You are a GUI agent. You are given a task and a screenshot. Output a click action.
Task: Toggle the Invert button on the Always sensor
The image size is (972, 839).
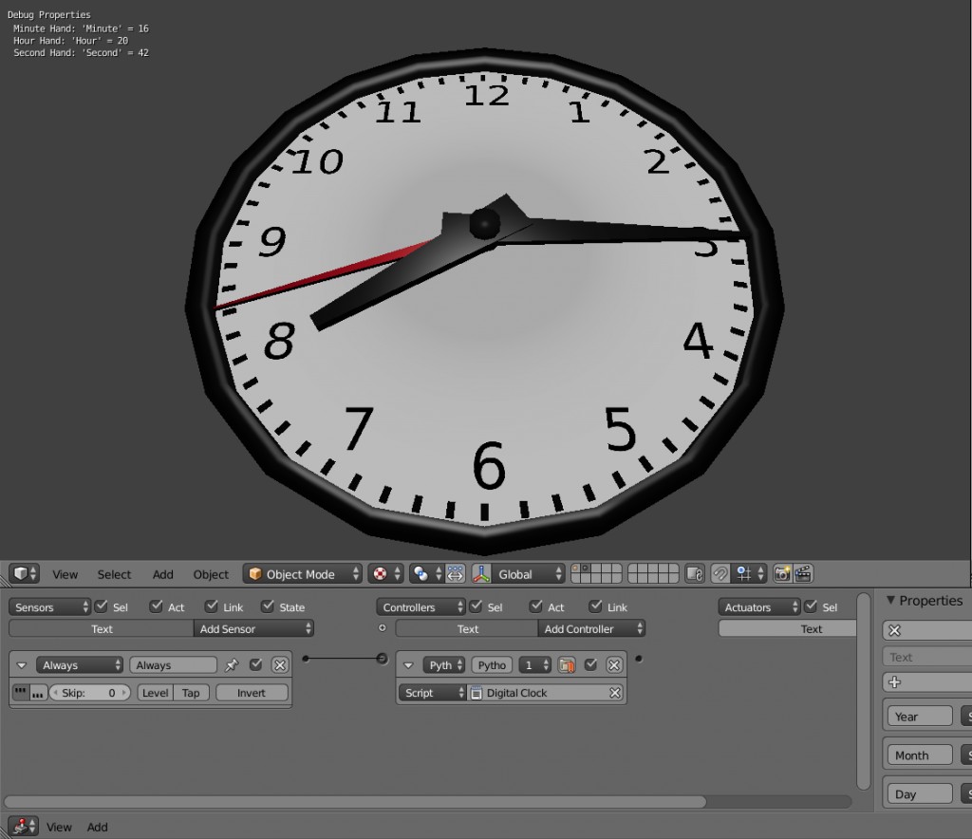[252, 693]
